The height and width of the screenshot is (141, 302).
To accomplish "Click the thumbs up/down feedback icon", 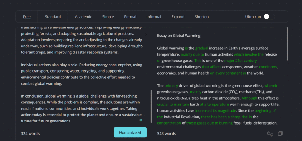I will [270, 134].
